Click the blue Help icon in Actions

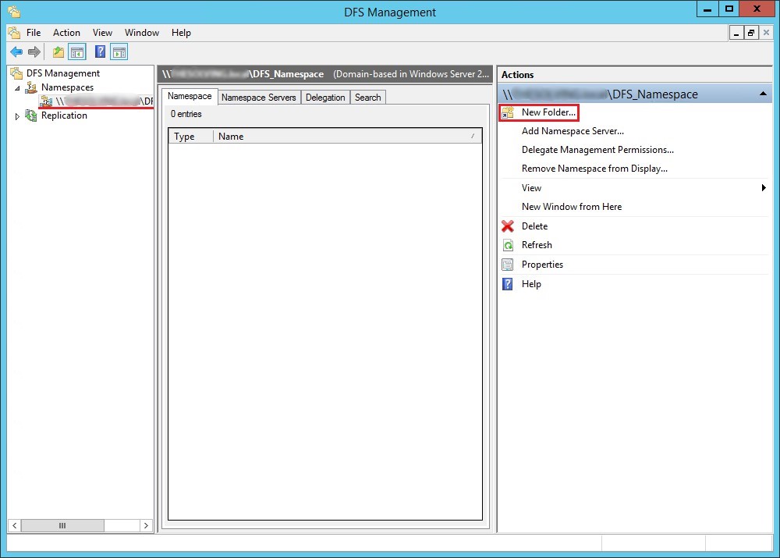tap(508, 284)
